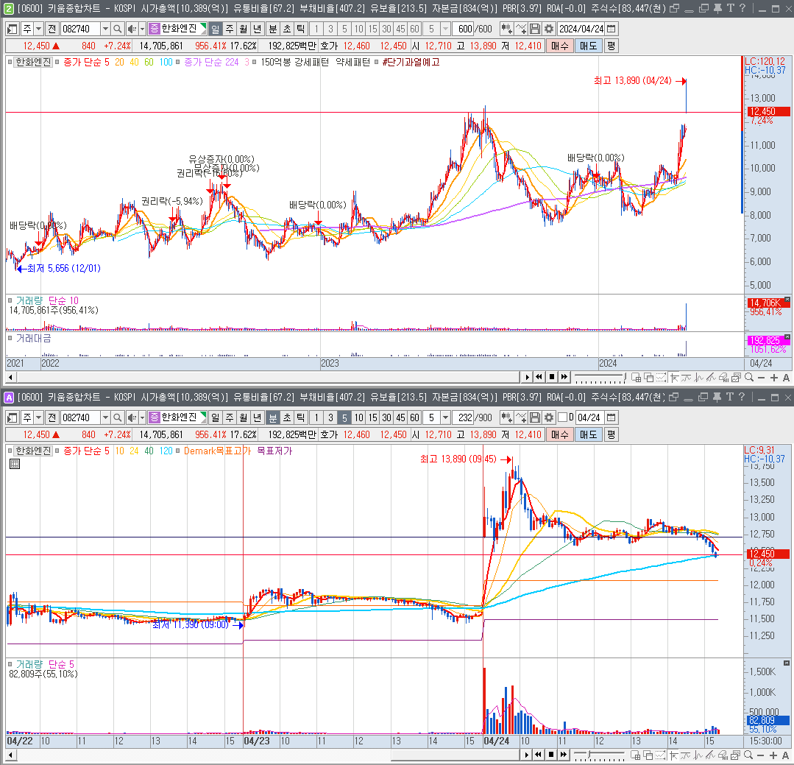The image size is (794, 765).
Task: Adjust the zoom slider below the top chart
Action: [600, 378]
